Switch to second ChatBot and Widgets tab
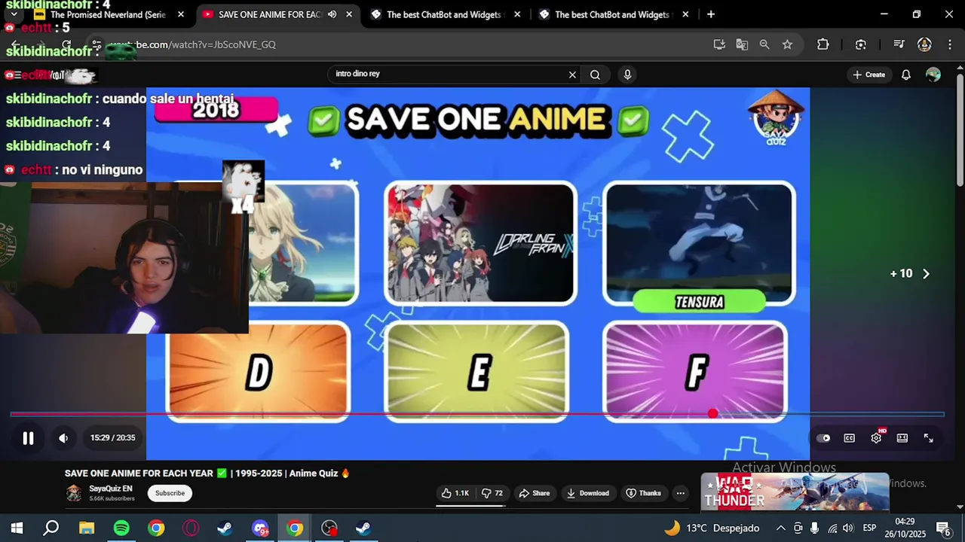Viewport: 965px width, 542px height. 614,14
